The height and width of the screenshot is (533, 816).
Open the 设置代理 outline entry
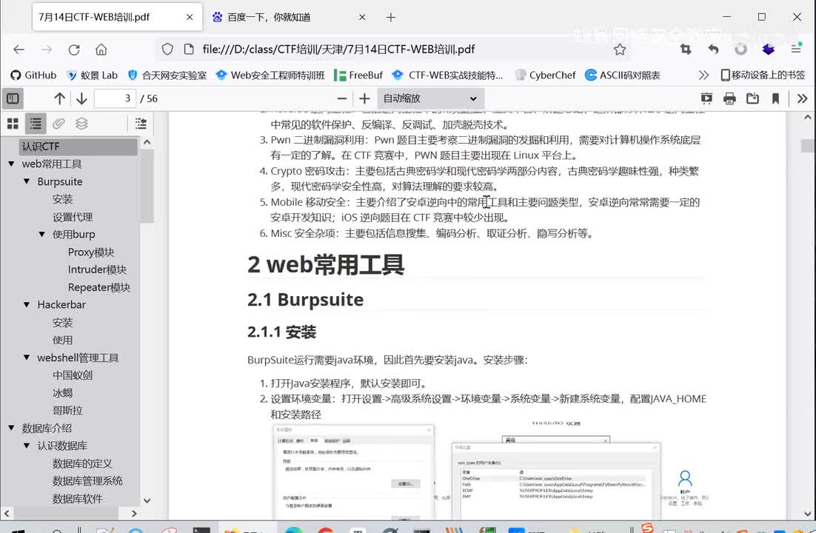(73, 217)
